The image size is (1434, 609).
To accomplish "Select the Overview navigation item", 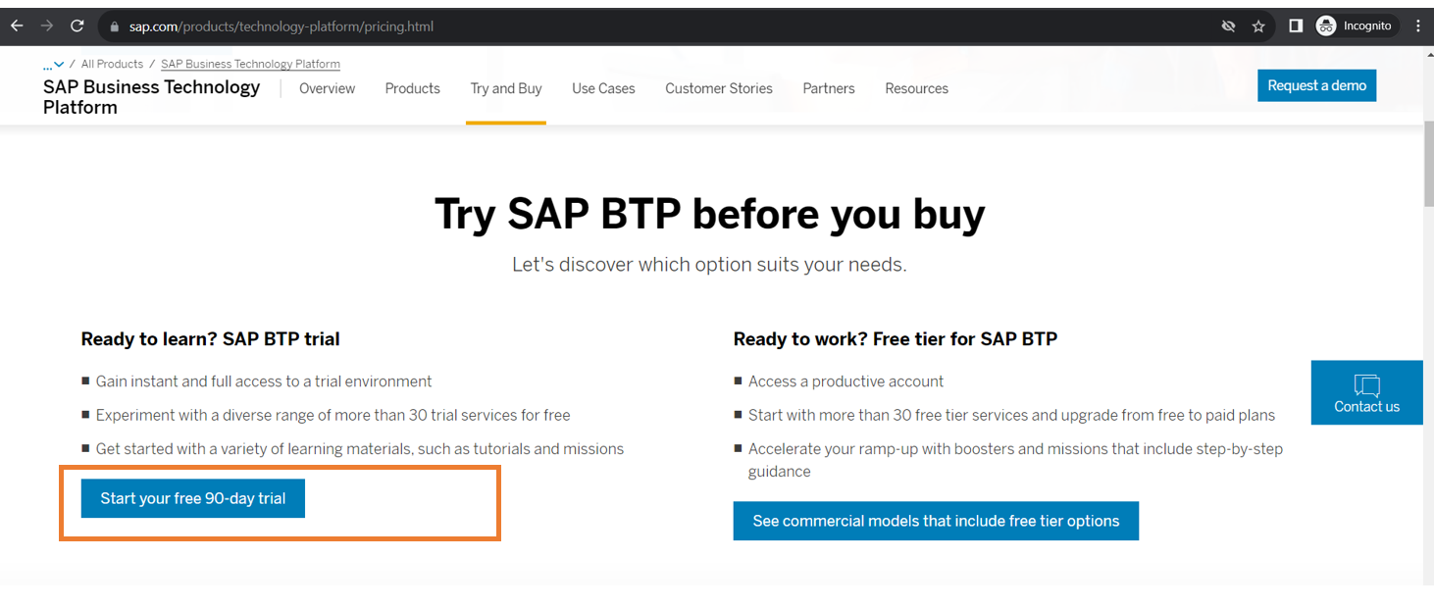I will coord(328,88).
